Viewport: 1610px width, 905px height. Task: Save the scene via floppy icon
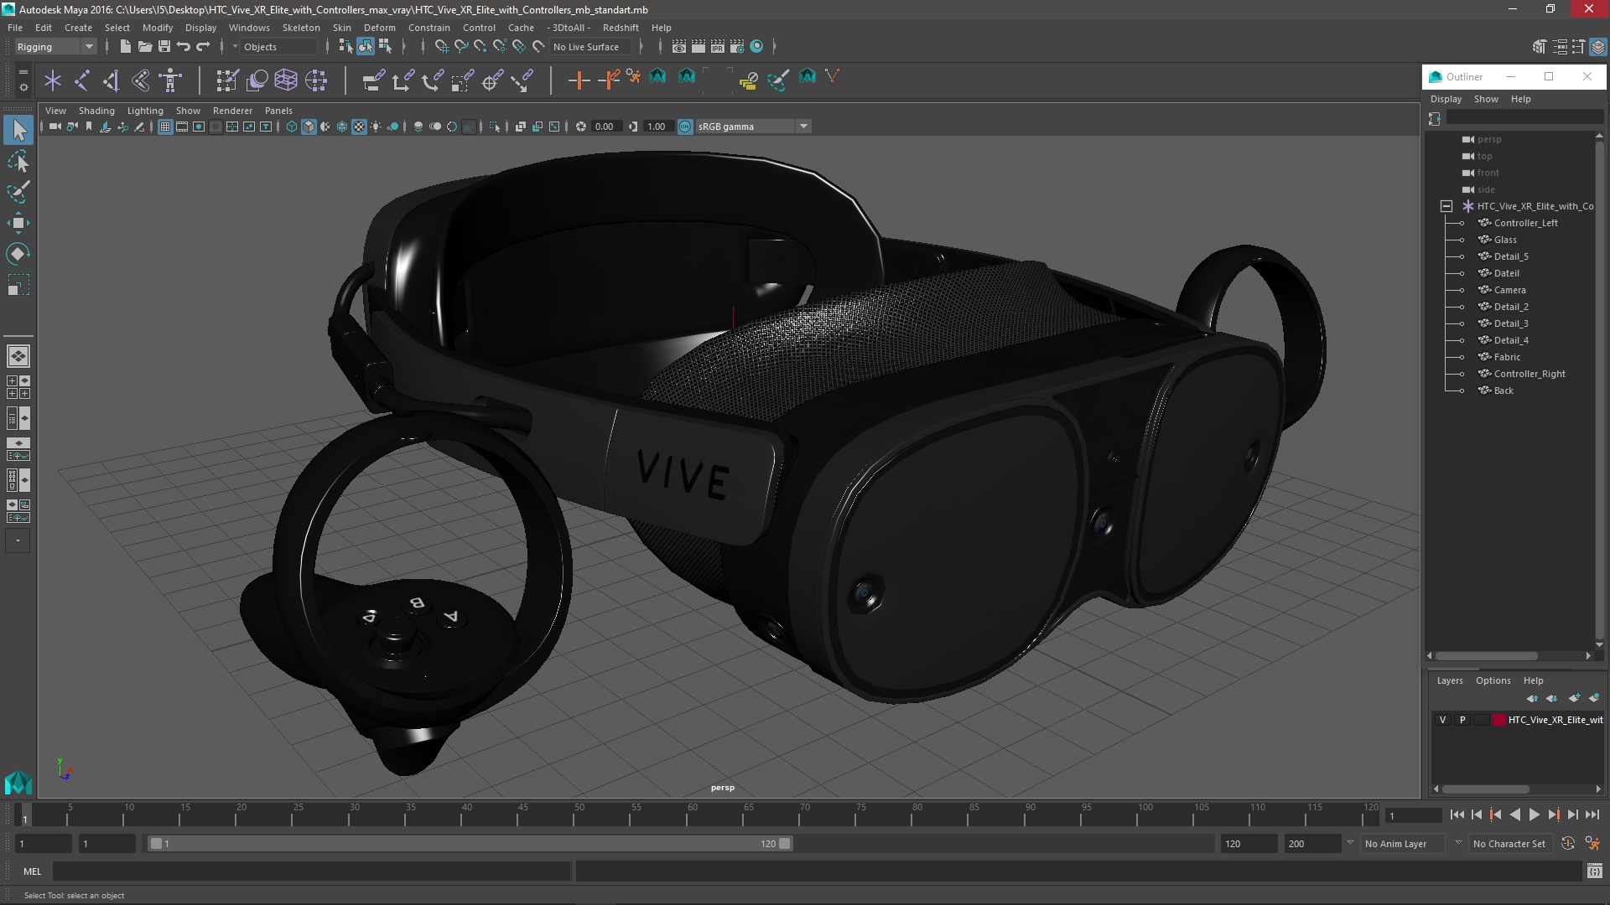tap(164, 47)
